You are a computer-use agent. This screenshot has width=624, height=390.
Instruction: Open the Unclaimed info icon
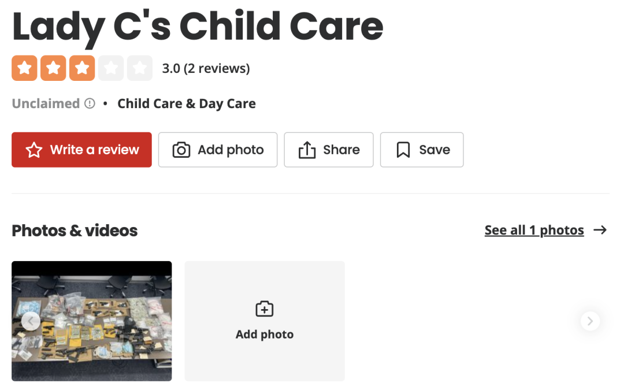pos(90,103)
